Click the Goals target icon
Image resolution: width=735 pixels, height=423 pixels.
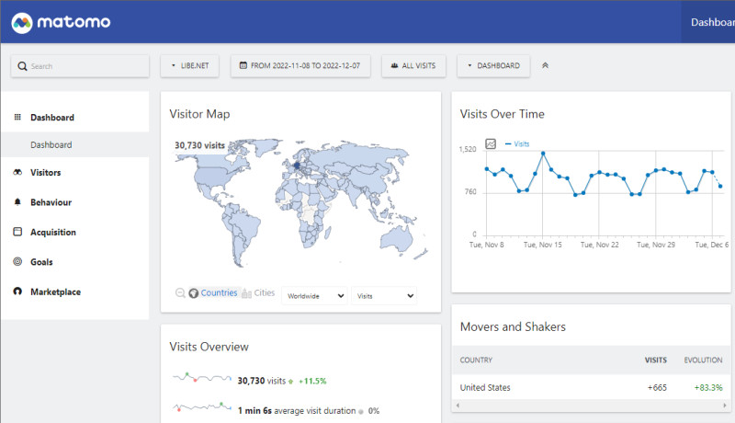tap(17, 262)
